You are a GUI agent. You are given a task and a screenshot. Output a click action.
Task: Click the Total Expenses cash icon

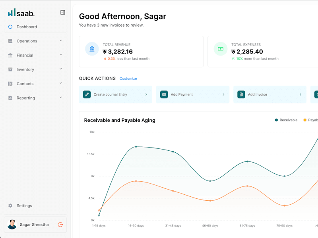pyautogui.click(x=221, y=49)
